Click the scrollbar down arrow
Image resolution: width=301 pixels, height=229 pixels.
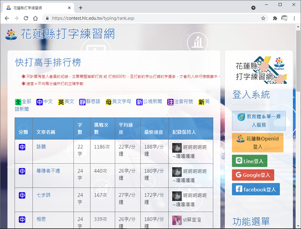click(298, 226)
